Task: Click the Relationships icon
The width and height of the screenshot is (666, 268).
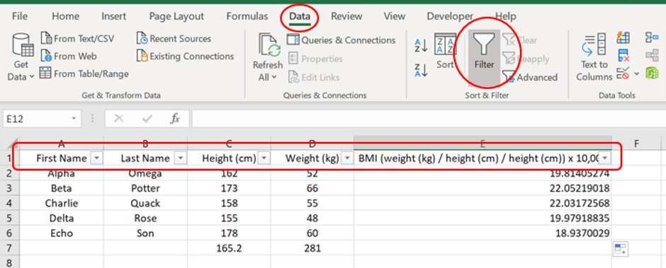Action: click(x=652, y=56)
